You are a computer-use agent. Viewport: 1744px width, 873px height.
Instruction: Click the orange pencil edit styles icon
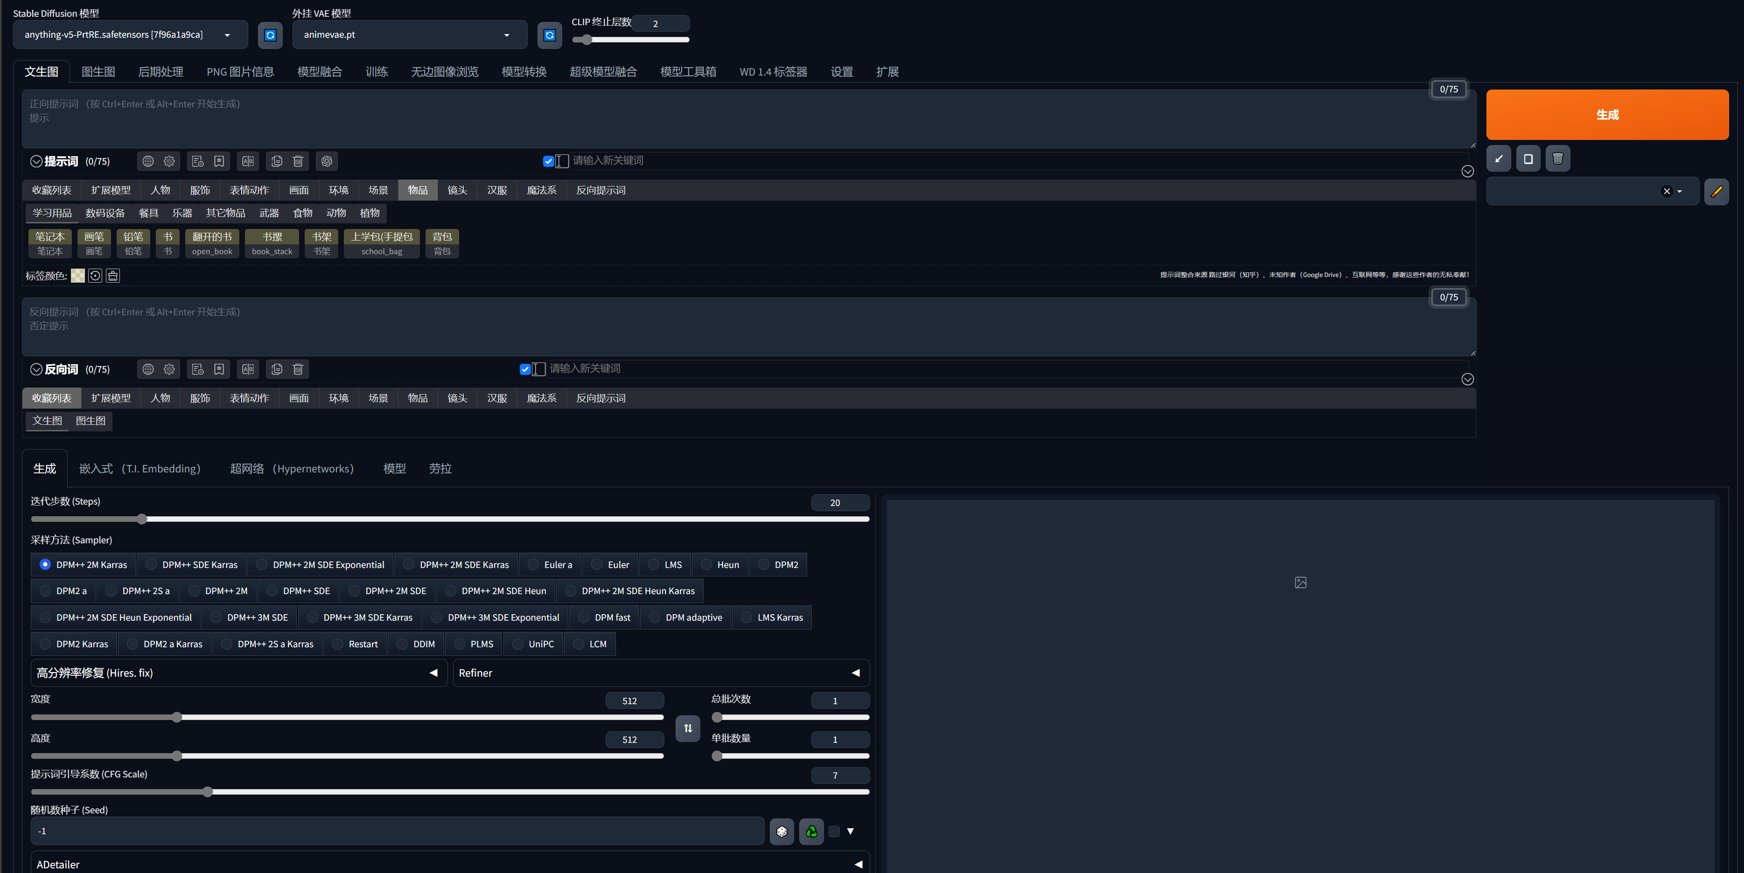click(1716, 192)
